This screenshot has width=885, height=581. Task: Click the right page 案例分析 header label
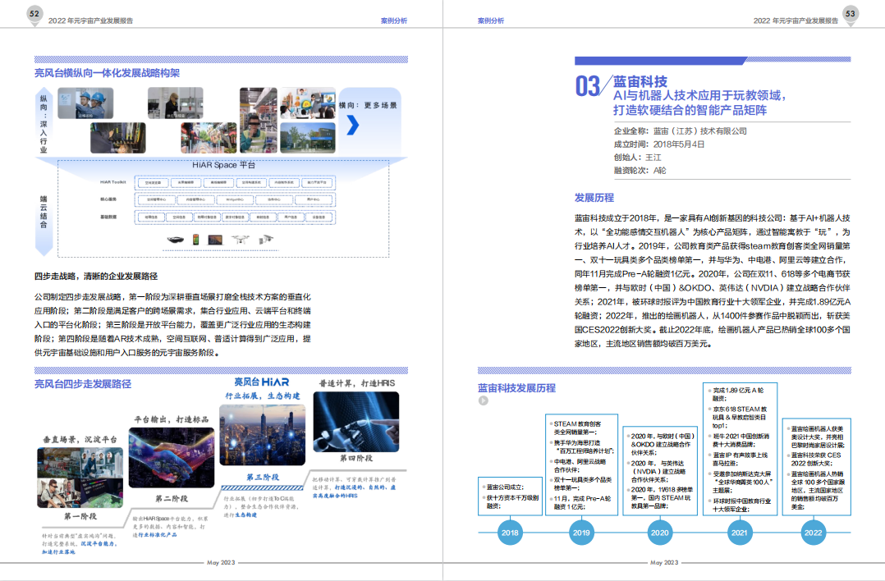(491, 21)
